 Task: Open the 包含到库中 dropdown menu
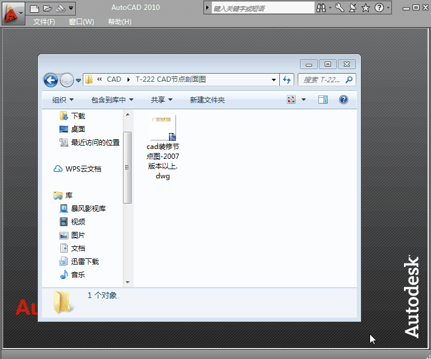[x=113, y=100]
